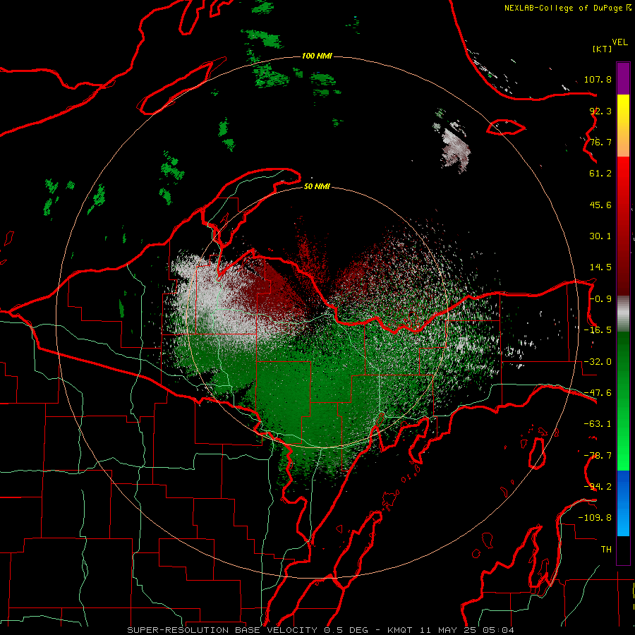The height and width of the screenshot is (635, 635).
Task: Click the TH legend label
Action: [606, 550]
